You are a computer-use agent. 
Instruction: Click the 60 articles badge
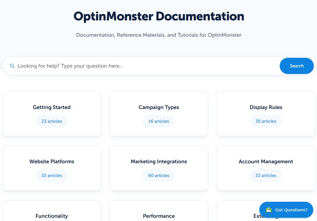pos(159,176)
